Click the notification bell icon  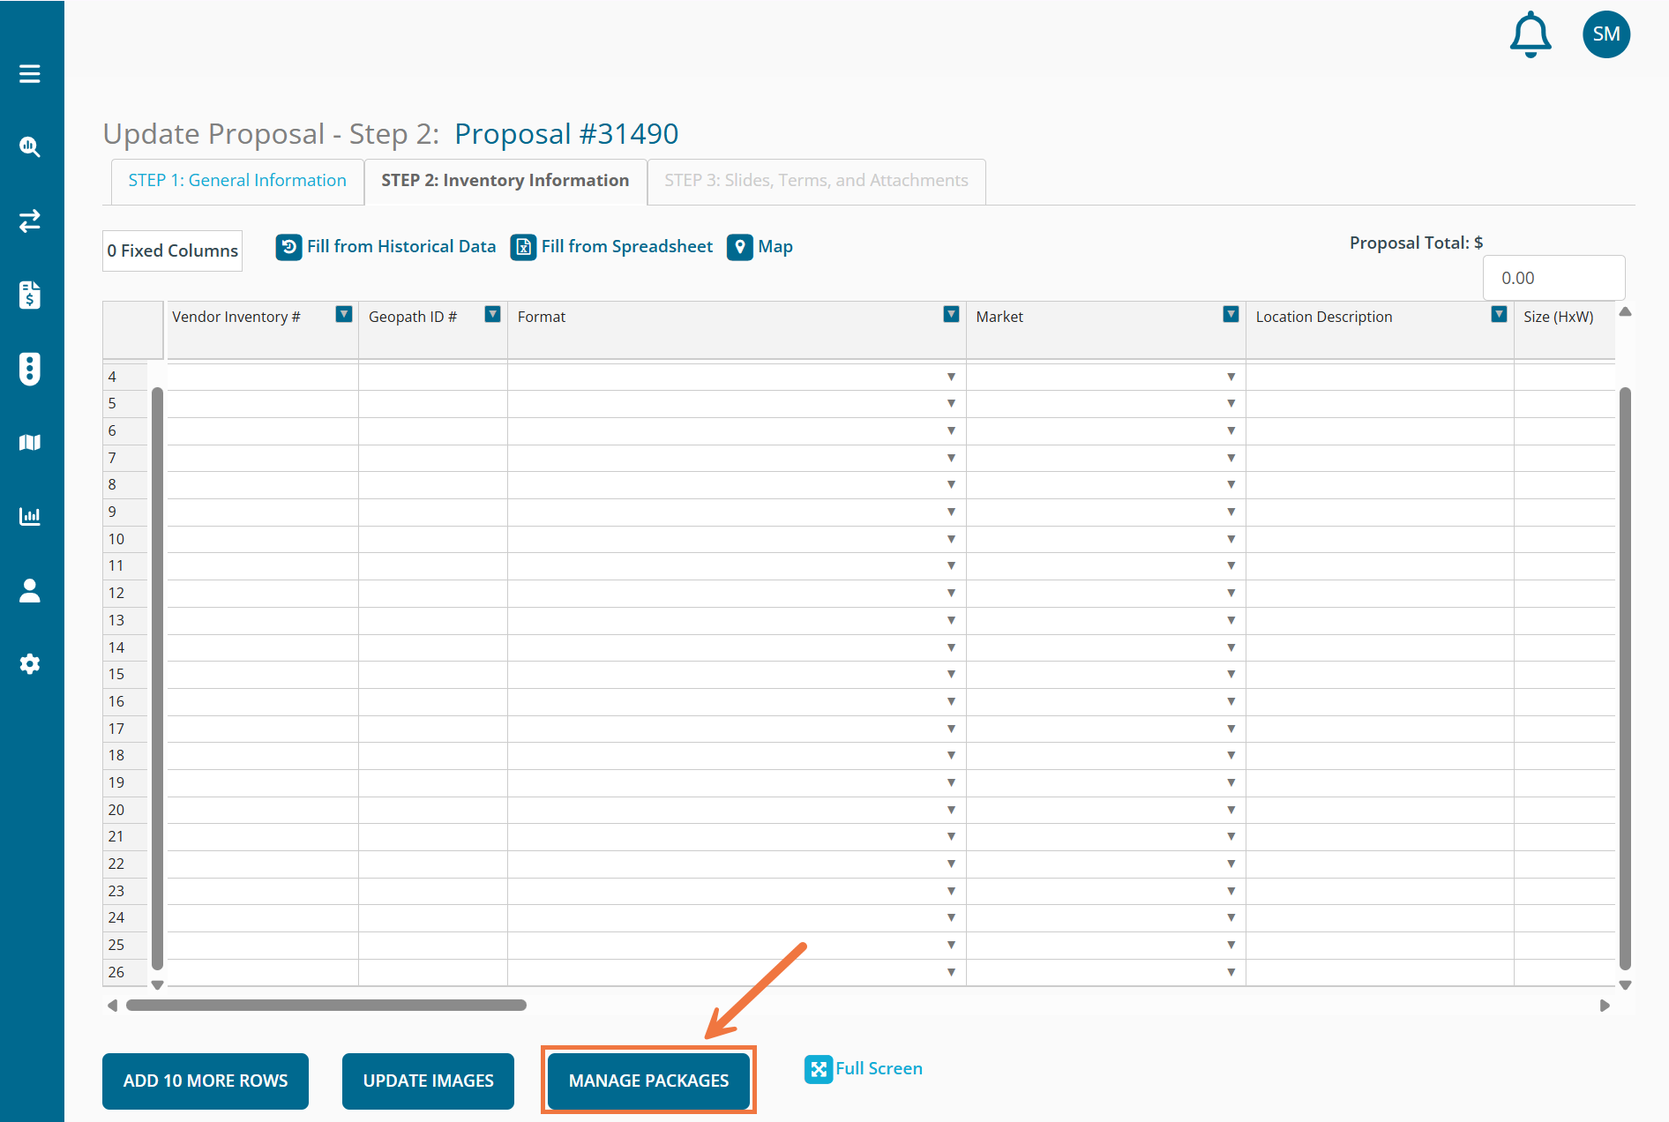(x=1531, y=35)
